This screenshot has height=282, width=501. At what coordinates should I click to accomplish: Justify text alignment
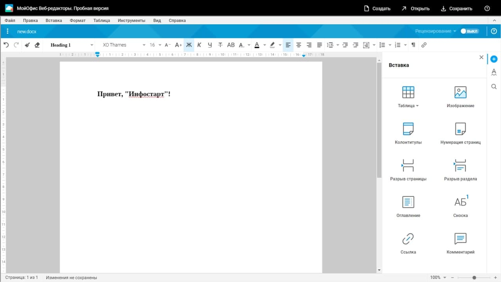pyautogui.click(x=319, y=45)
